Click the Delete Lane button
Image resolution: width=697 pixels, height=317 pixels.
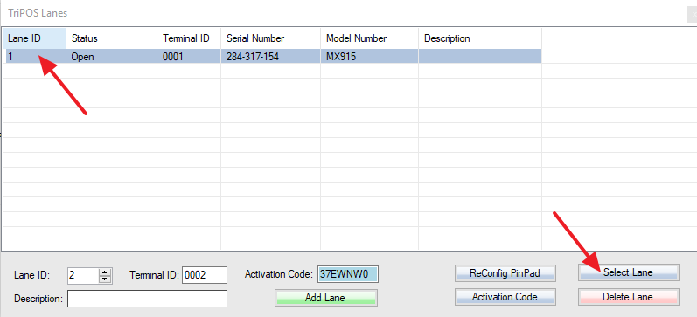(628, 297)
